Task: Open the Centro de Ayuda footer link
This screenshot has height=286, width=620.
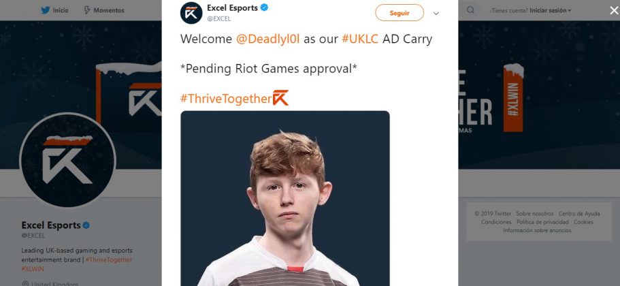Action: [x=579, y=214]
